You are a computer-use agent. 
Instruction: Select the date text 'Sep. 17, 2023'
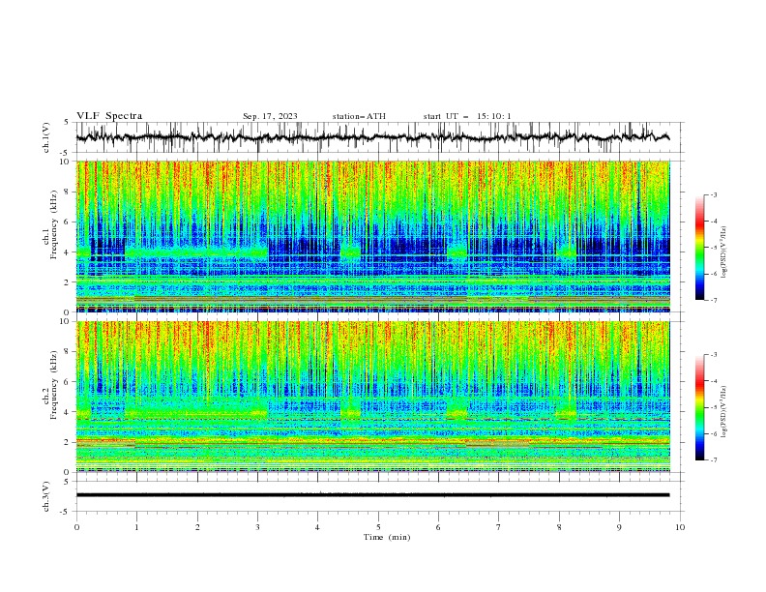click(x=270, y=116)
